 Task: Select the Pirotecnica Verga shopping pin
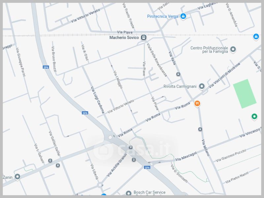coord(183,16)
